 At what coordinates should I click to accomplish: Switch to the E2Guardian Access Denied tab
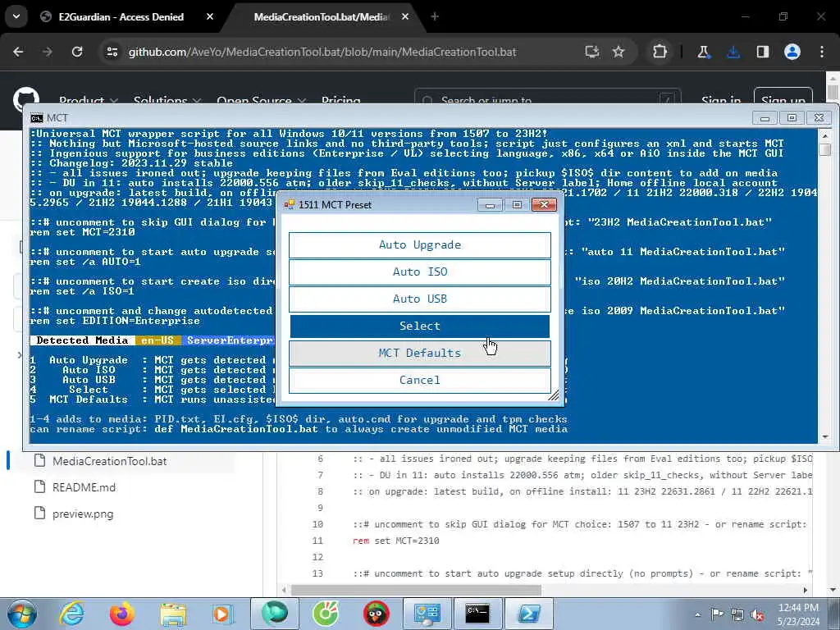(x=121, y=16)
